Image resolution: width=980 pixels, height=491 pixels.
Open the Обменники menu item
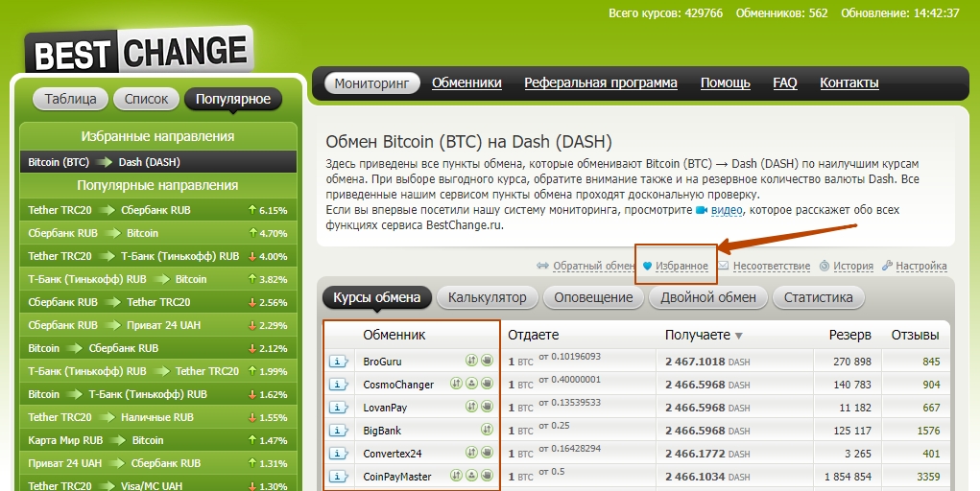[x=466, y=82]
